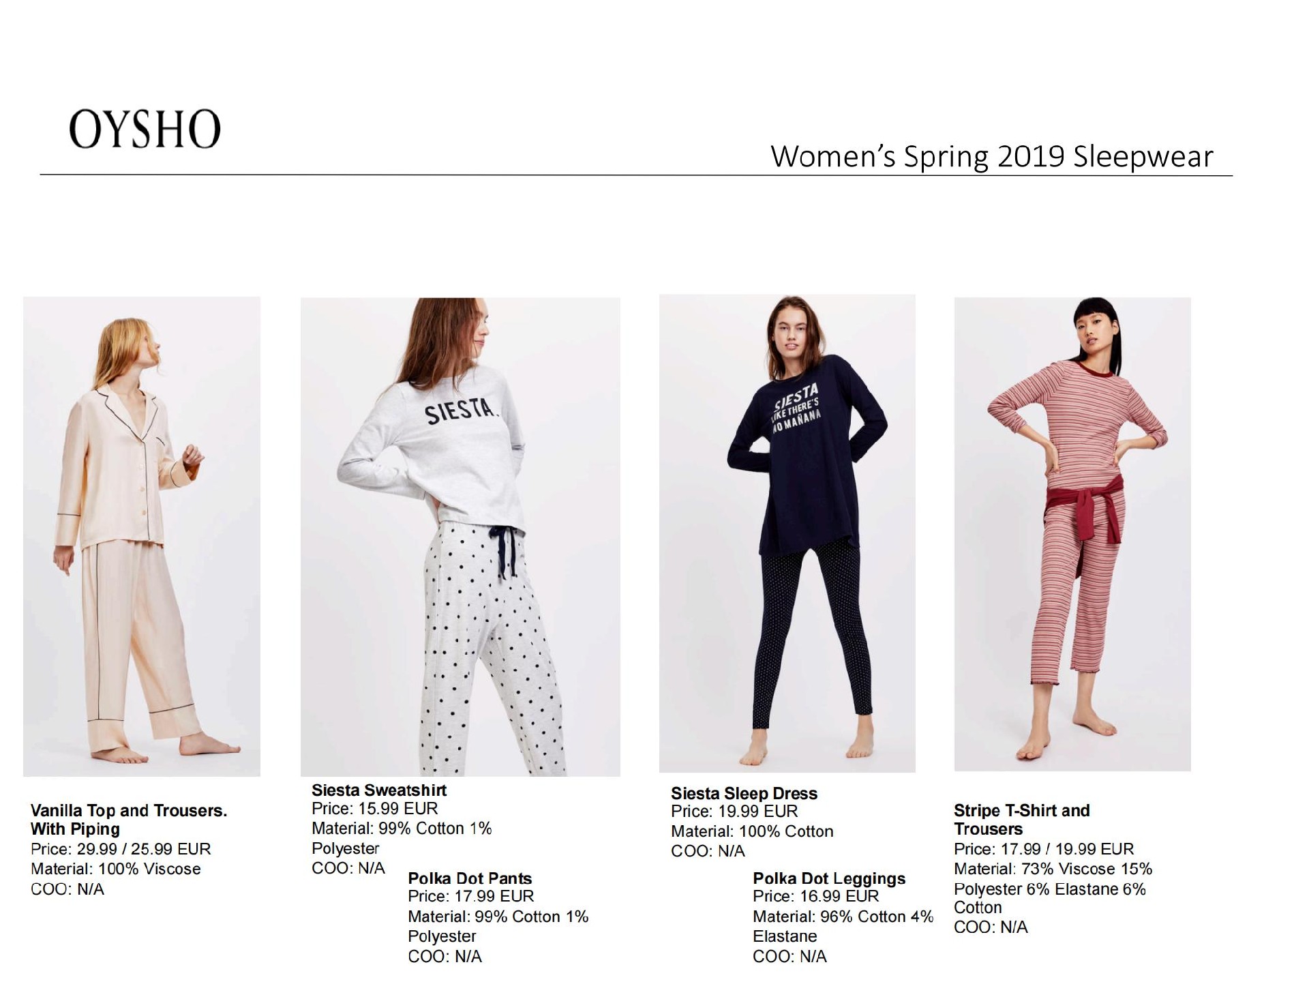Open the vanilla pajama set photo

tap(142, 536)
